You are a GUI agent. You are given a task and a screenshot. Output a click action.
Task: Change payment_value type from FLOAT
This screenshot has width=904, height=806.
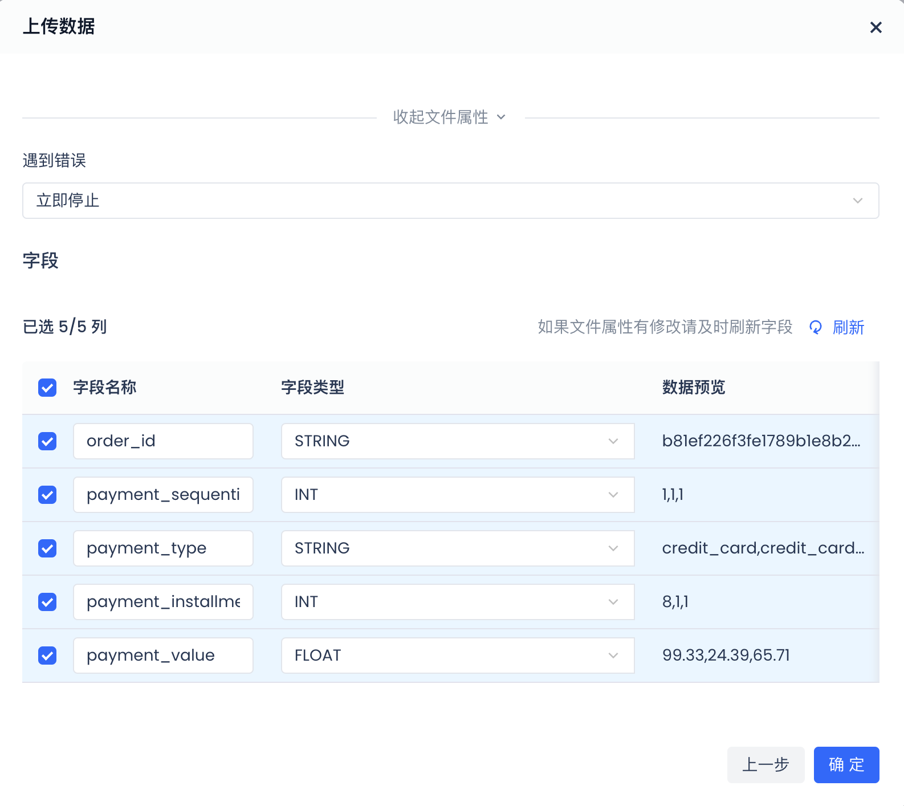[457, 656]
